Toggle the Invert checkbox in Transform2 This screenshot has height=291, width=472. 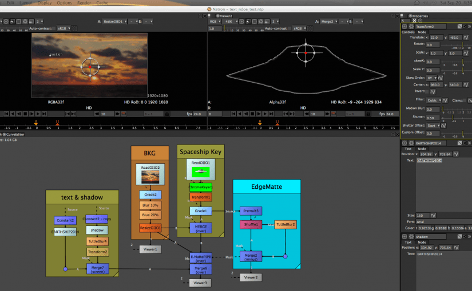[427, 92]
